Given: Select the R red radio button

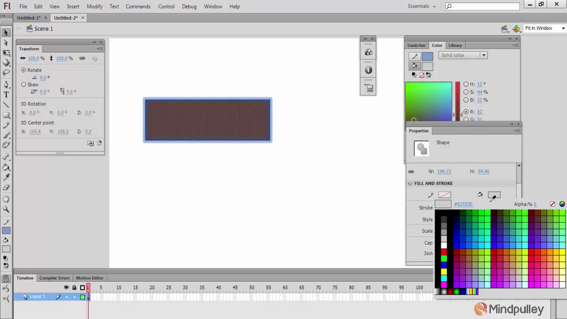Looking at the screenshot, I should pyautogui.click(x=466, y=112).
